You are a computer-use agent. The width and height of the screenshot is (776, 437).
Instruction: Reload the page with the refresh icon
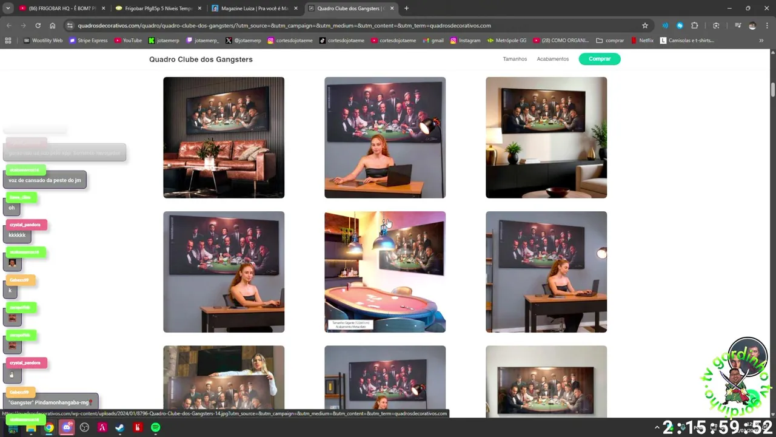pos(38,25)
